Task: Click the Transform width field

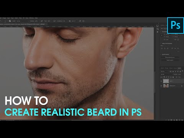Action: pos(168,34)
